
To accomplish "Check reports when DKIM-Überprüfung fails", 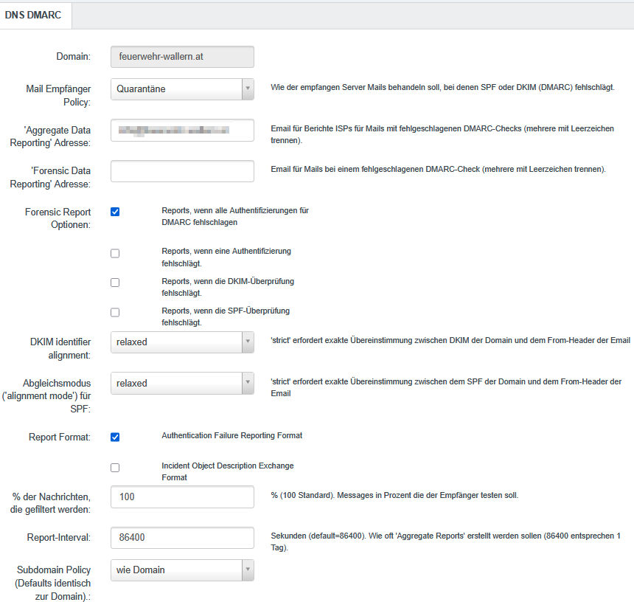I will point(115,283).
